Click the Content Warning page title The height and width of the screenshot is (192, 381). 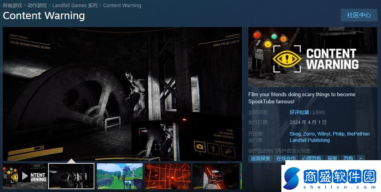click(x=44, y=16)
